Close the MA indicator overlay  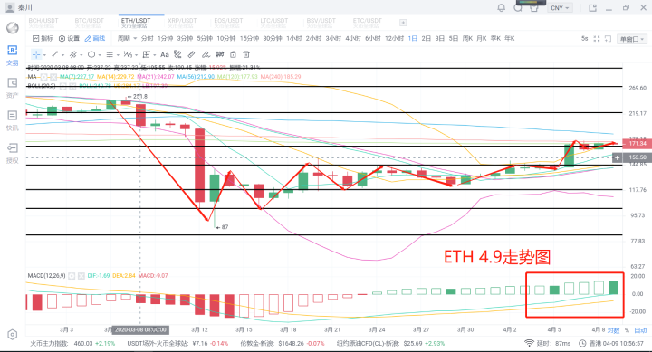point(53,77)
